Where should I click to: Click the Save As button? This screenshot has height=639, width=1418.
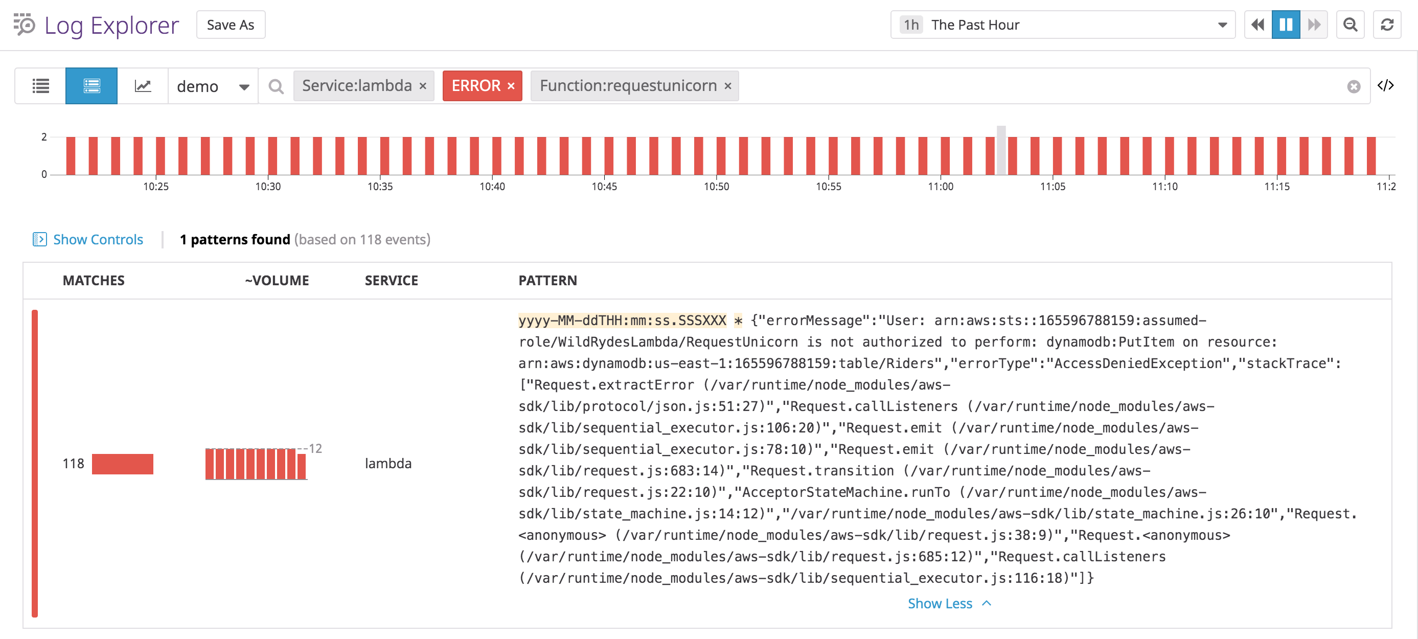(230, 24)
